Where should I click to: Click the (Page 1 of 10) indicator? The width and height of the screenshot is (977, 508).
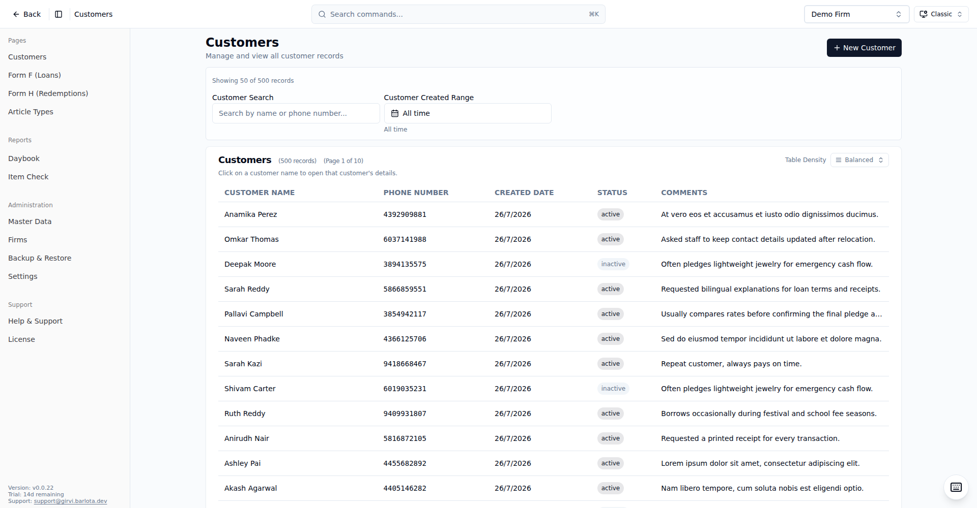pyautogui.click(x=343, y=161)
